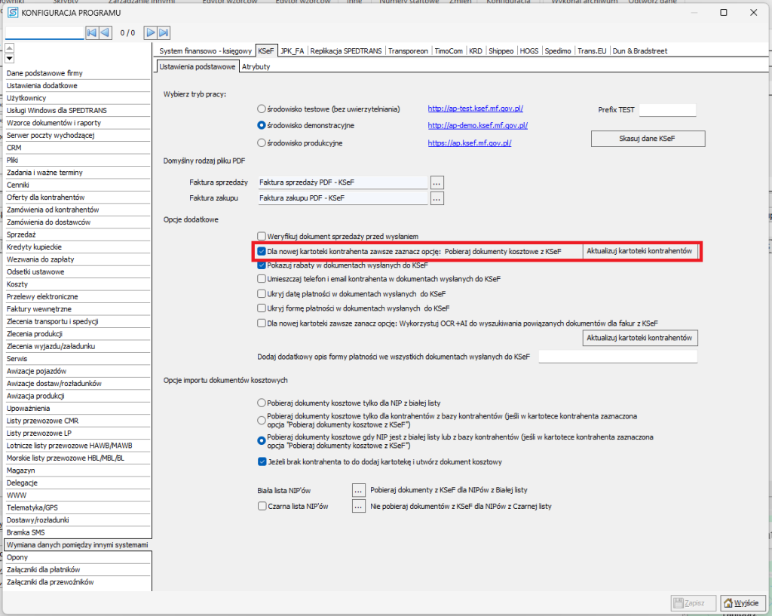Open browse button for Faktura zakupu PDF
Screen dimensions: 772x616
(x=437, y=198)
